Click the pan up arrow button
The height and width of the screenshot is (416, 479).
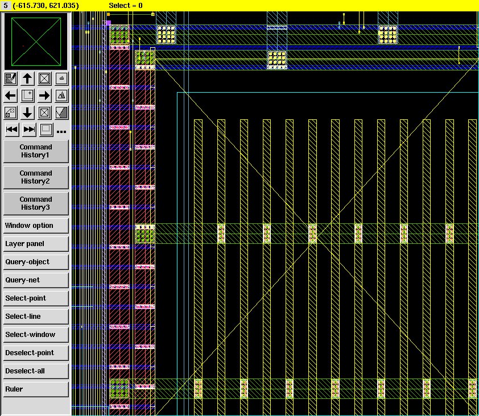[27, 78]
